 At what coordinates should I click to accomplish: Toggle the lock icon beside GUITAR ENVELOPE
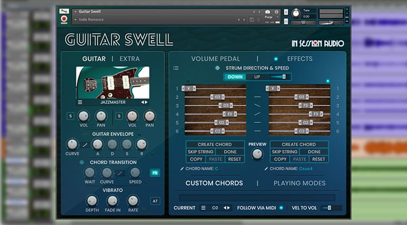(x=139, y=134)
